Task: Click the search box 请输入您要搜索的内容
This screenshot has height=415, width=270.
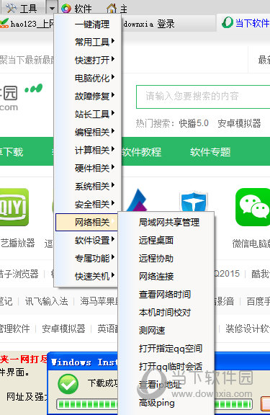Action: 203,97
